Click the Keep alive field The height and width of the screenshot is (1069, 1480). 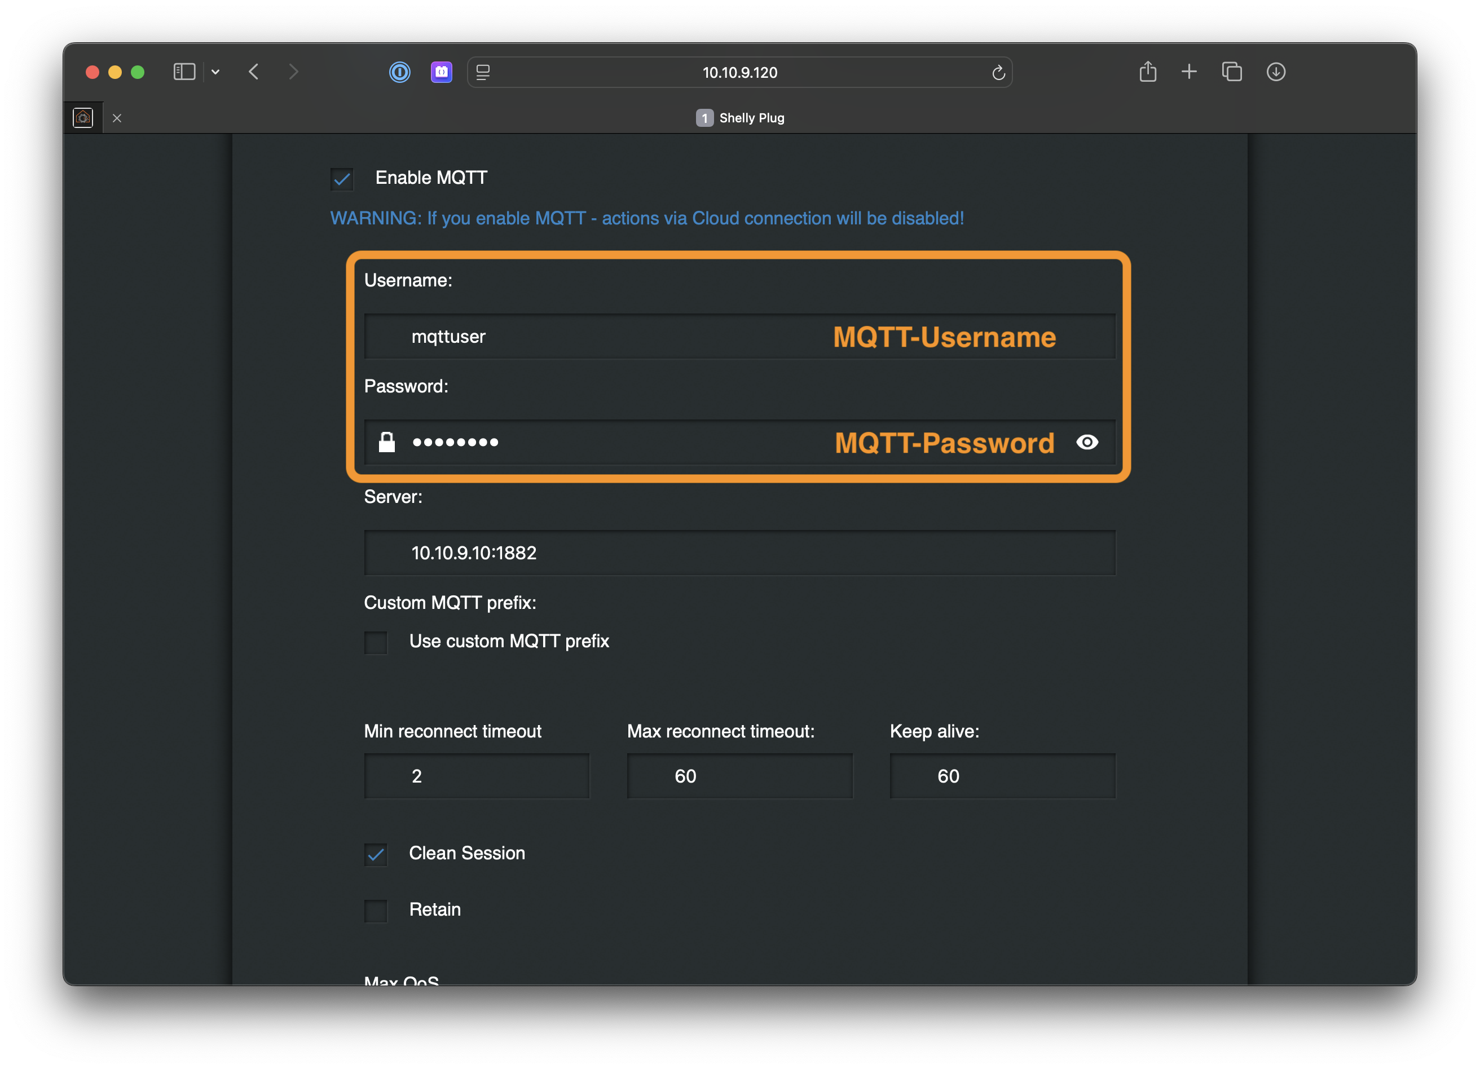point(1002,776)
